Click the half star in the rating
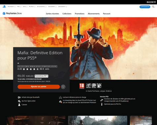This screenshot has height=125, width=157. 38,69
